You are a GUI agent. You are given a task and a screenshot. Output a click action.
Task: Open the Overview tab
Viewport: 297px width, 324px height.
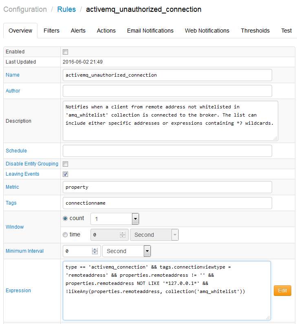pyautogui.click(x=20, y=31)
